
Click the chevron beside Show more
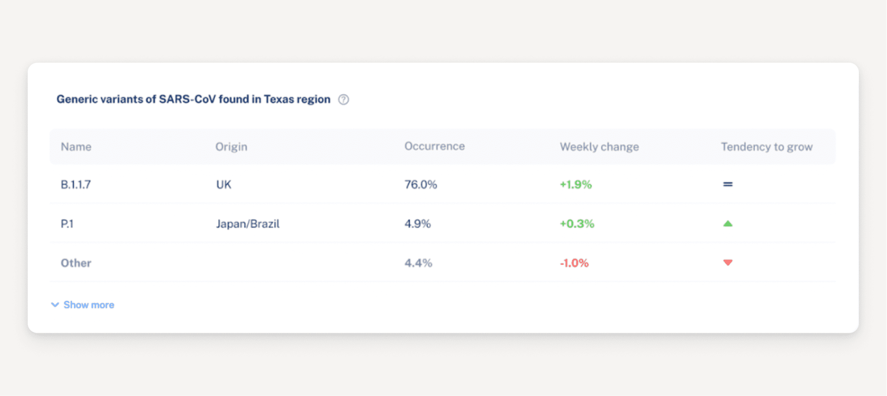point(55,305)
